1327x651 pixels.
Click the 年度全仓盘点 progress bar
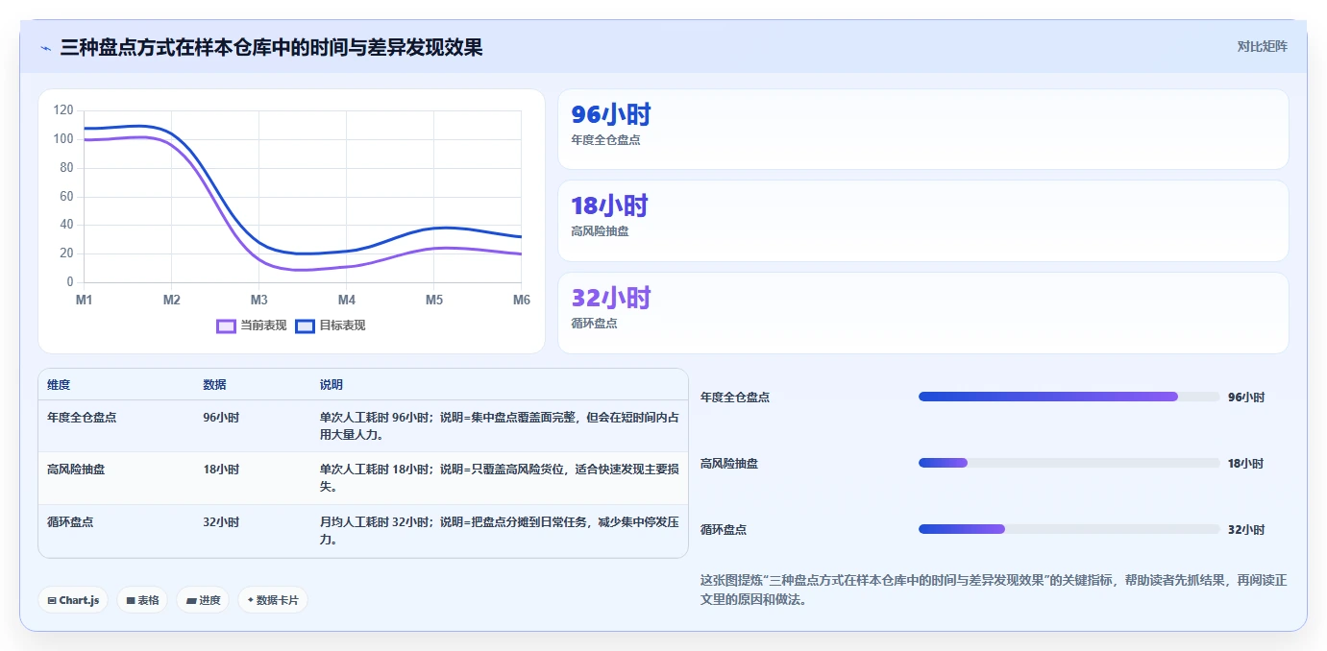(1069, 397)
